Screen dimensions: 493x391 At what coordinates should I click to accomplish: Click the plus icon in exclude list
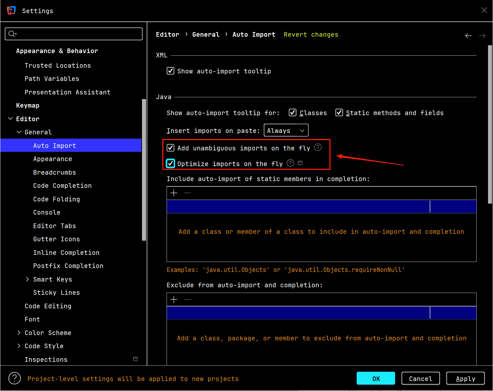click(x=174, y=299)
